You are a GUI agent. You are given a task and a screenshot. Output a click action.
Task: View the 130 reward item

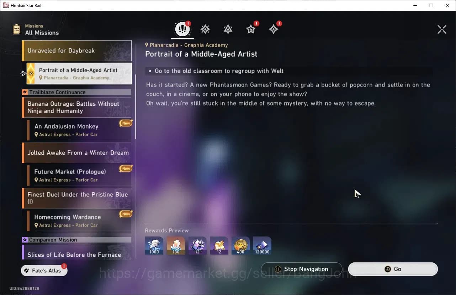[x=176, y=246]
